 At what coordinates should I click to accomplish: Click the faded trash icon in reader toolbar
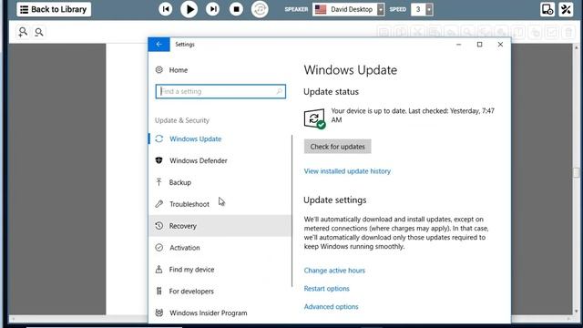coord(568,33)
